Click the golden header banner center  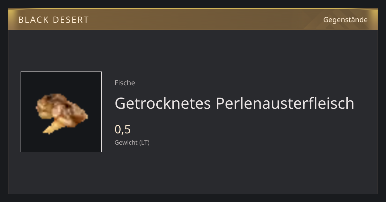[x=193, y=19]
